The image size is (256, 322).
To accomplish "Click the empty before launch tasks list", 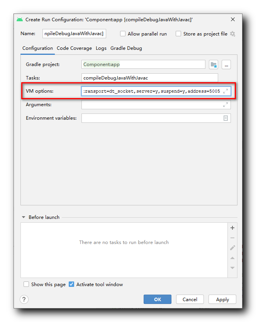I will click(x=124, y=250).
